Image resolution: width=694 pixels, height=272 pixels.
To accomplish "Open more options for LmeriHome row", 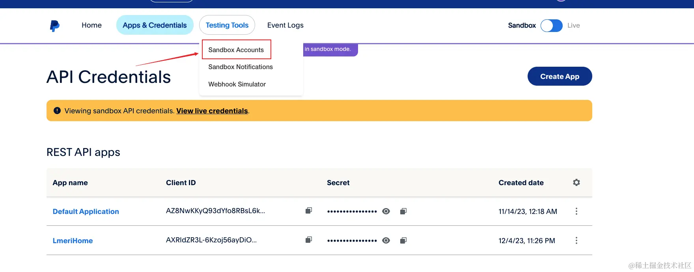I will point(576,240).
